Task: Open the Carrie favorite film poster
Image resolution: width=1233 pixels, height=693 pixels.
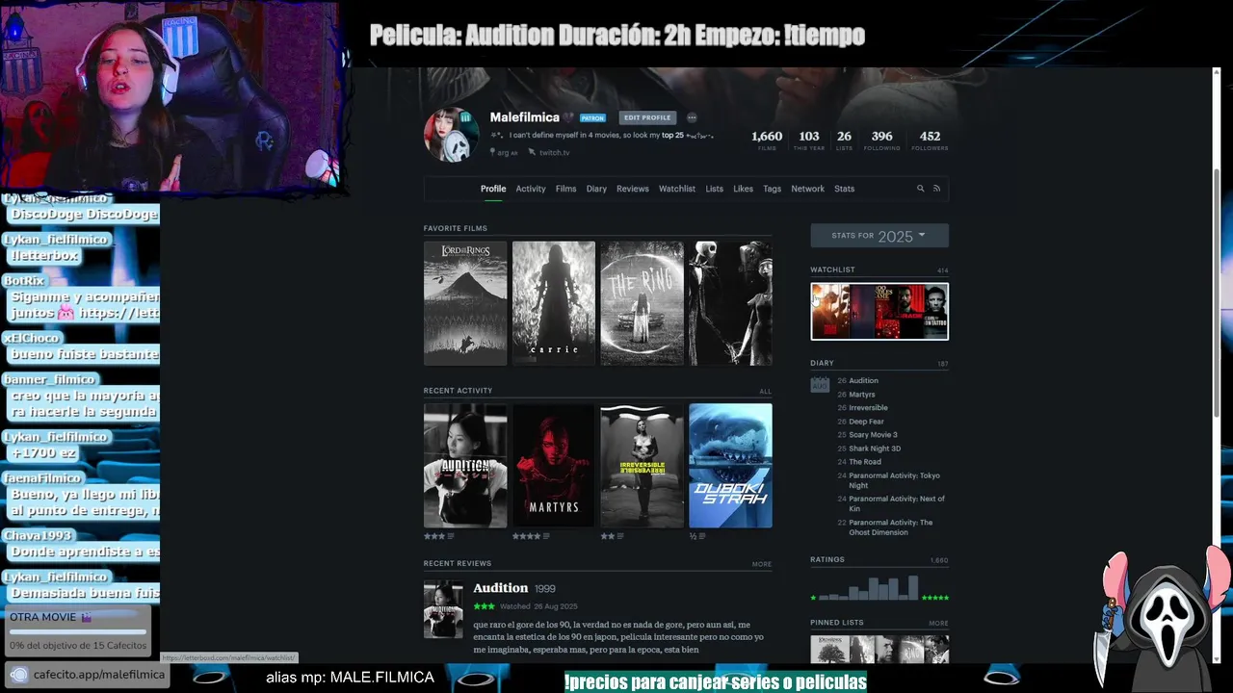Action: pyautogui.click(x=554, y=303)
